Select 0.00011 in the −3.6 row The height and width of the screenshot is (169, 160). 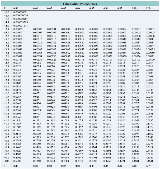(x=150, y=39)
